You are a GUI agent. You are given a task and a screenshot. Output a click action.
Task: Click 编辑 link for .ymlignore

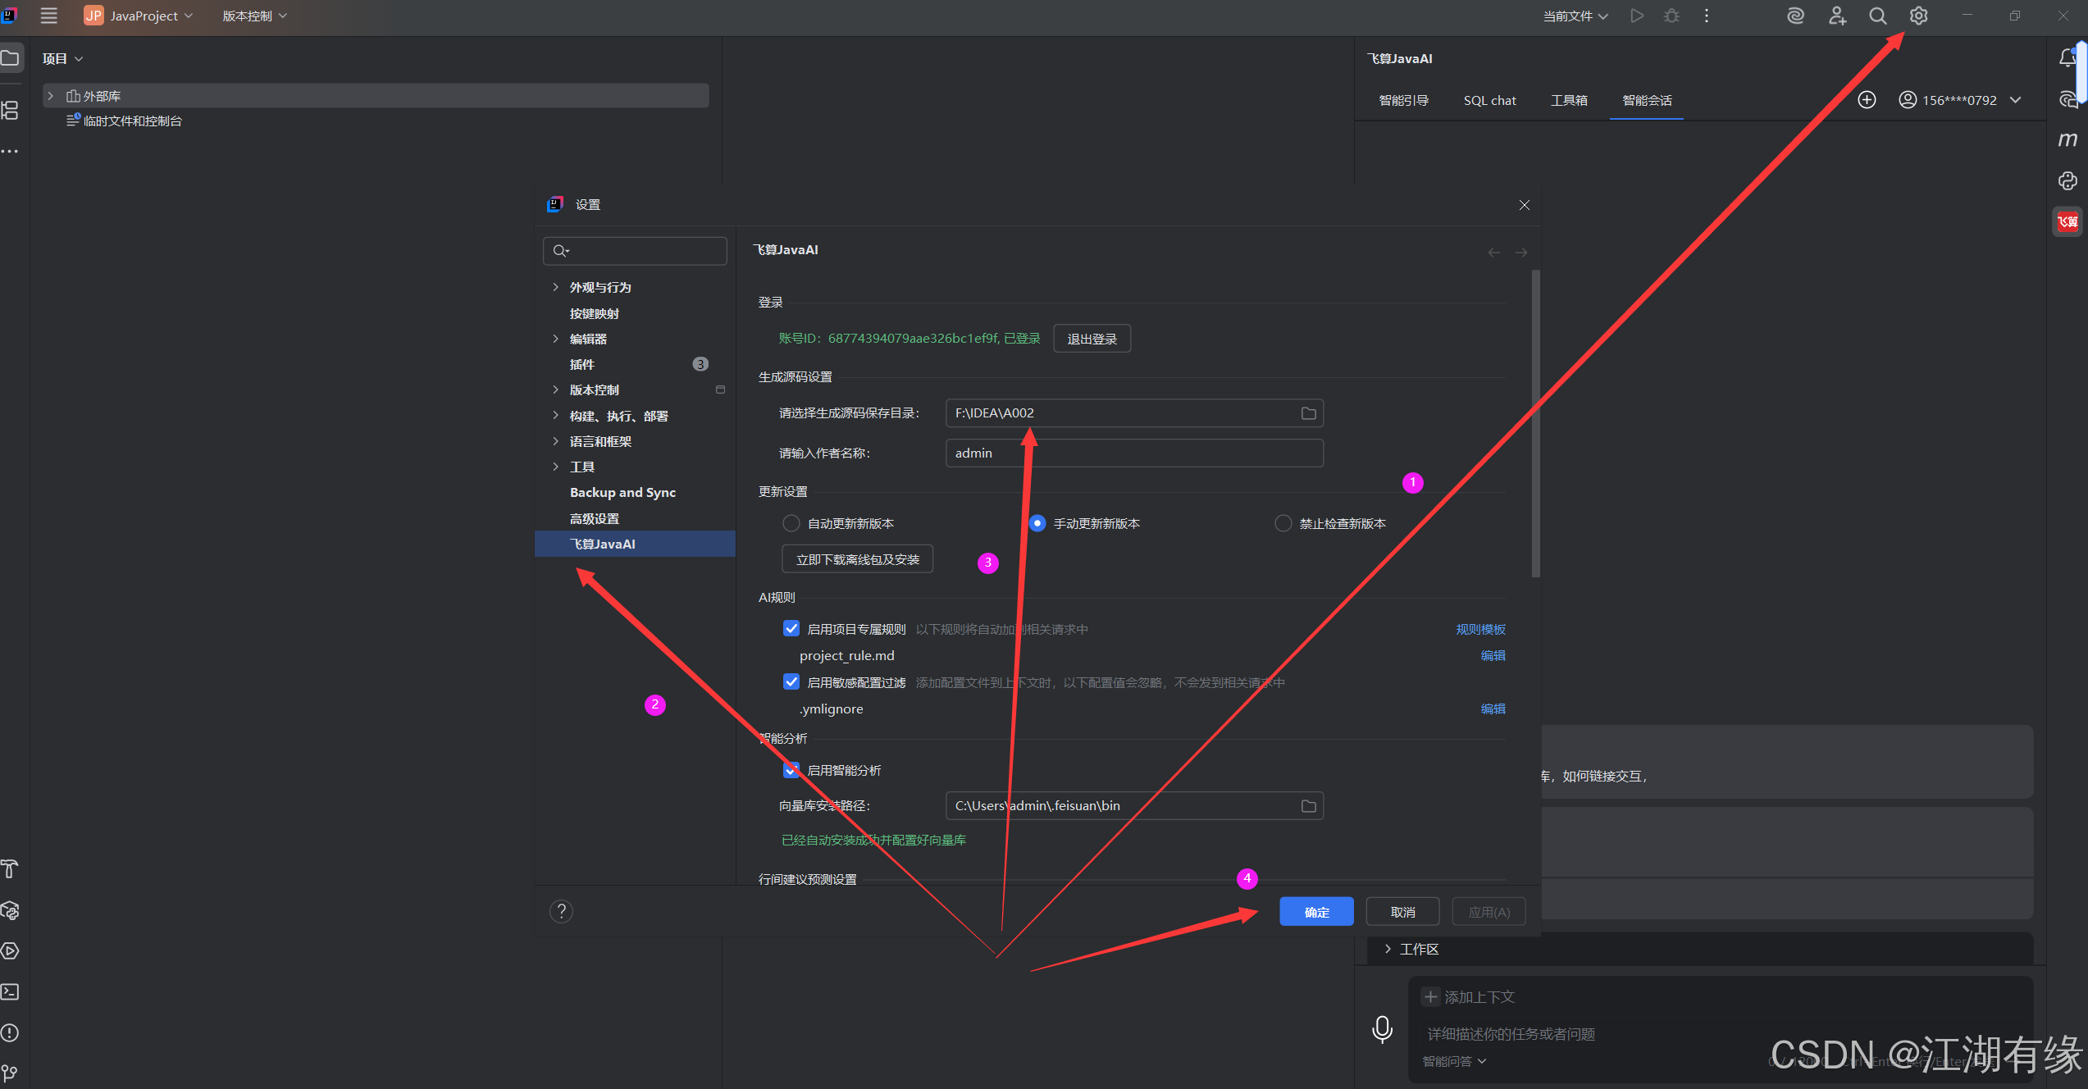pos(1493,709)
